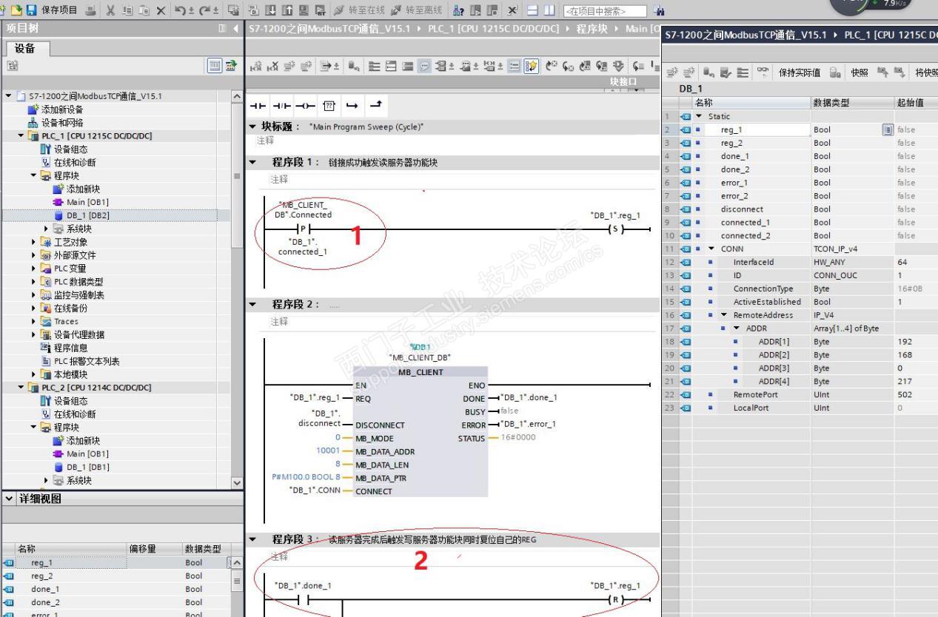Expand the PLC 变量 tree node

(x=33, y=269)
